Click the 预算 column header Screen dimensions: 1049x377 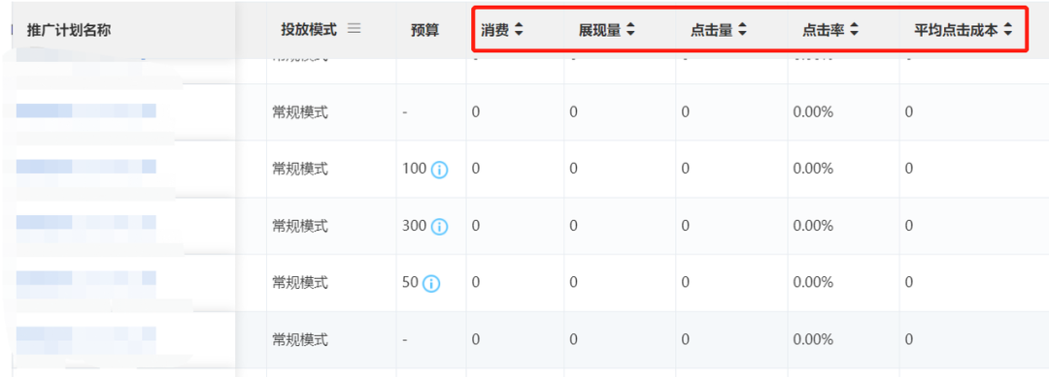[x=424, y=30]
